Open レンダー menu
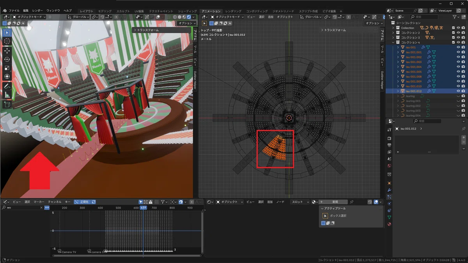The image size is (468, 263). (x=38, y=11)
